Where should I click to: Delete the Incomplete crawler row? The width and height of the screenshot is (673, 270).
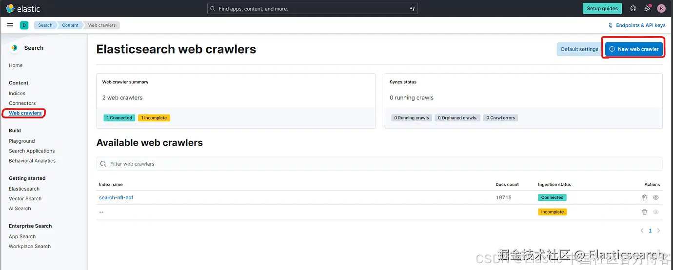coord(644,212)
